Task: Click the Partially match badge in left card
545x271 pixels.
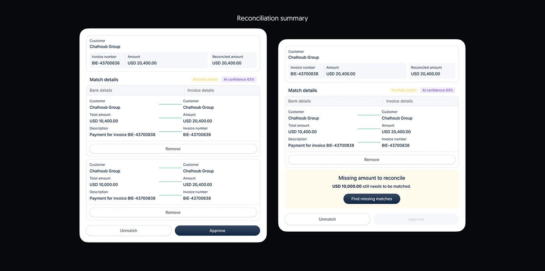Action: (x=205, y=79)
